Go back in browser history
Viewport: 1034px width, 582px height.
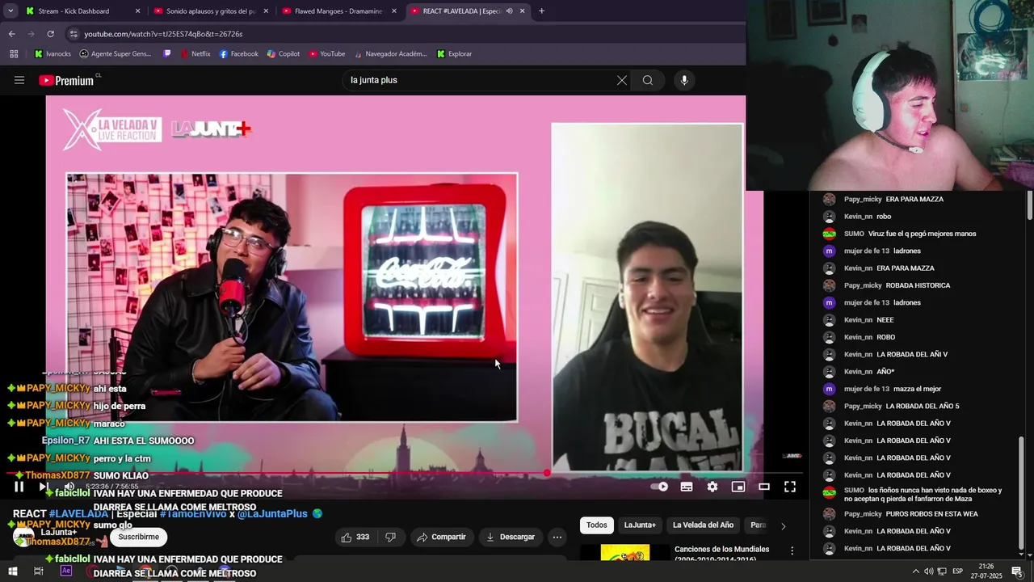(11, 34)
